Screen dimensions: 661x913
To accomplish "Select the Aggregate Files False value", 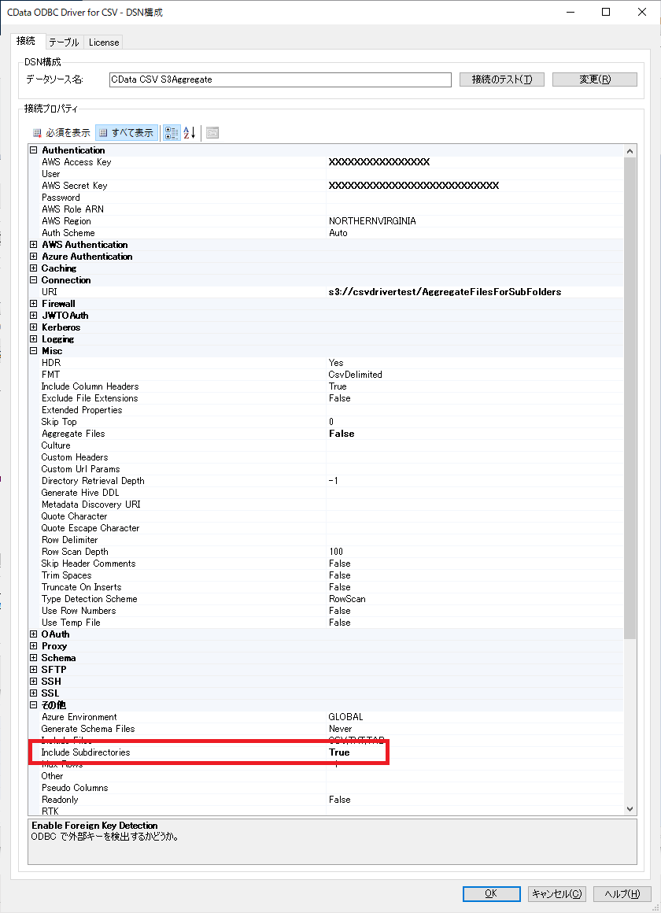I will pos(342,434).
